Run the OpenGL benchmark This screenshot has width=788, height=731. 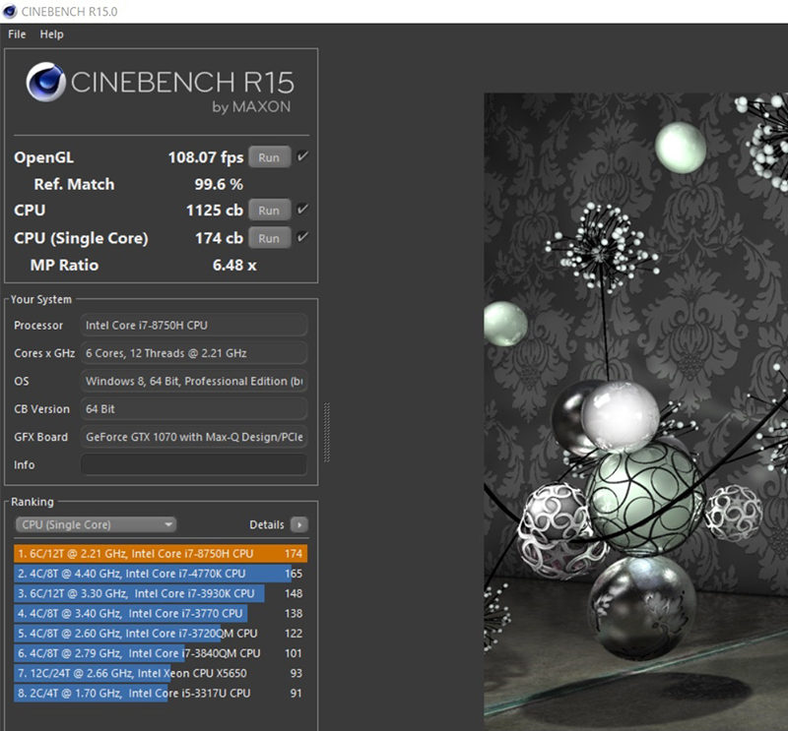(269, 157)
